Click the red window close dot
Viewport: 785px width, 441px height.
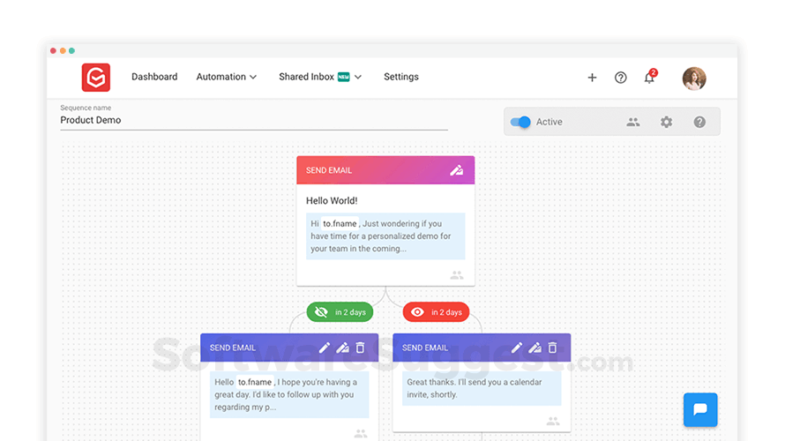(53, 50)
